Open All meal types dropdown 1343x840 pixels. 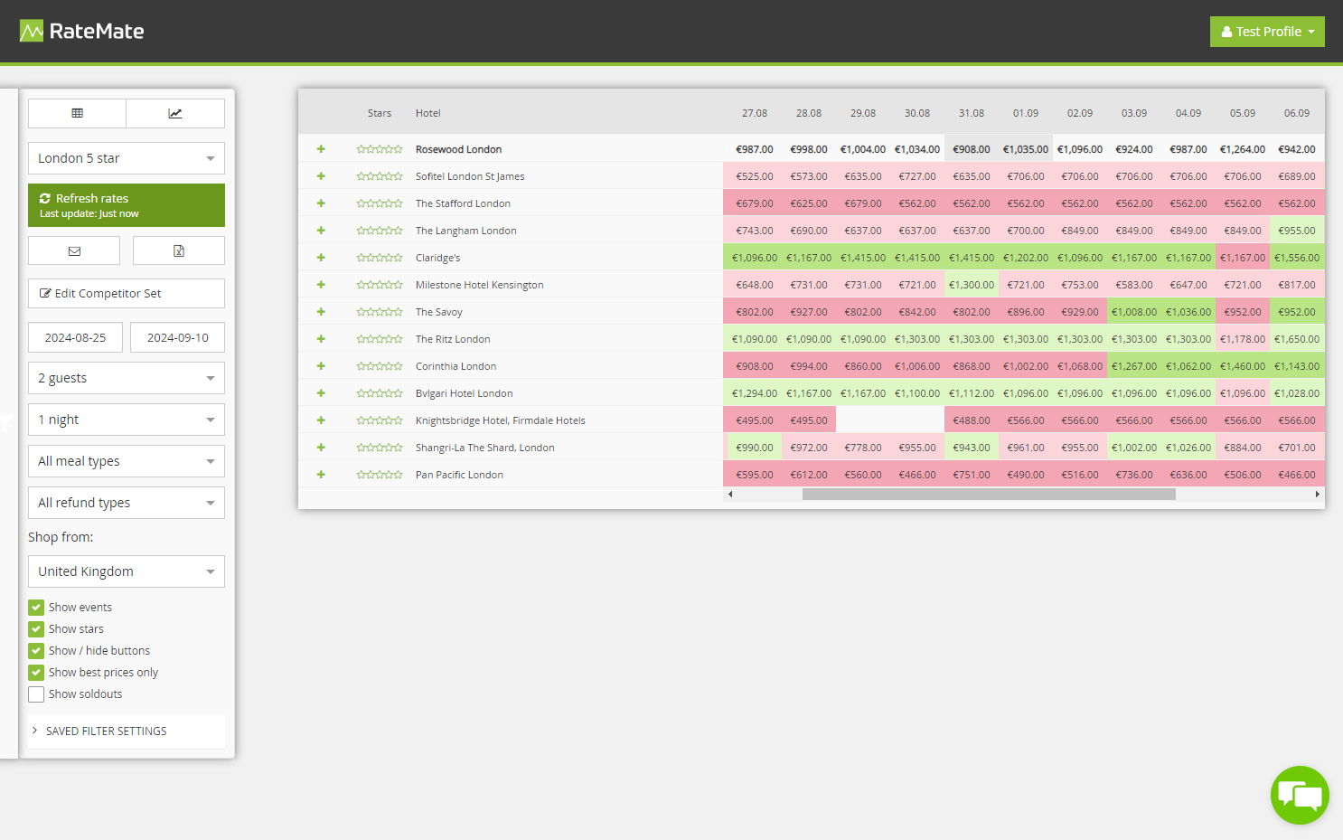pos(127,461)
